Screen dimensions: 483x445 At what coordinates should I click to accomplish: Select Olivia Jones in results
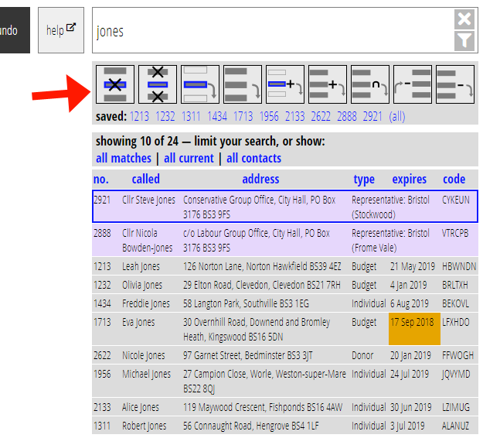[x=285, y=285]
